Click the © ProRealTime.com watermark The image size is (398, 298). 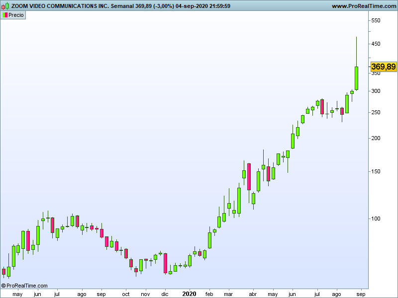coord(24,286)
